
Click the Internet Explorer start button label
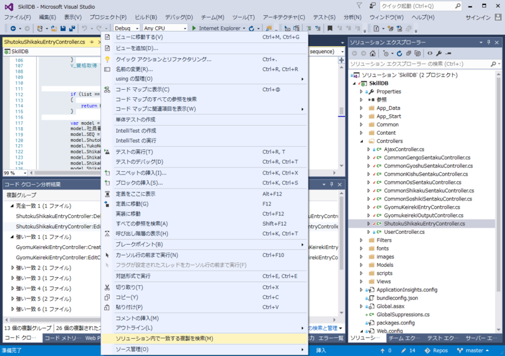pos(220,28)
